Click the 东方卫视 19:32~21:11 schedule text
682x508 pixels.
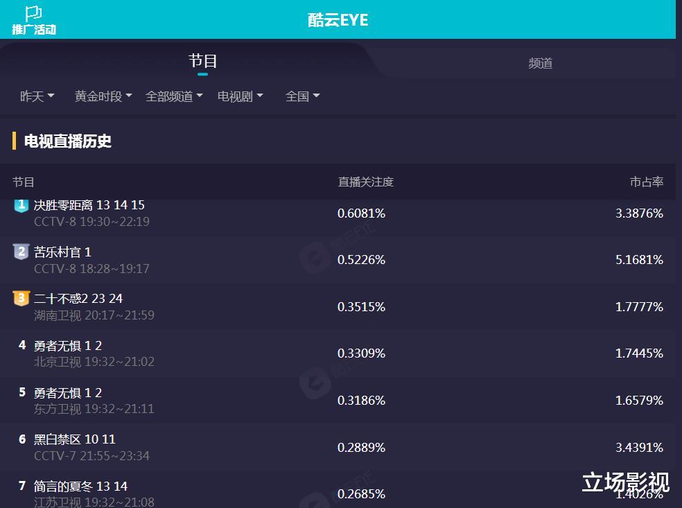pos(94,409)
